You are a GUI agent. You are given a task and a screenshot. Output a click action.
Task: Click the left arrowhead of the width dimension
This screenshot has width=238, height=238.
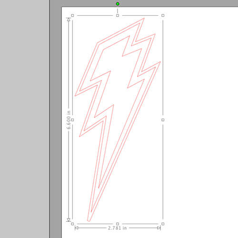77,228
